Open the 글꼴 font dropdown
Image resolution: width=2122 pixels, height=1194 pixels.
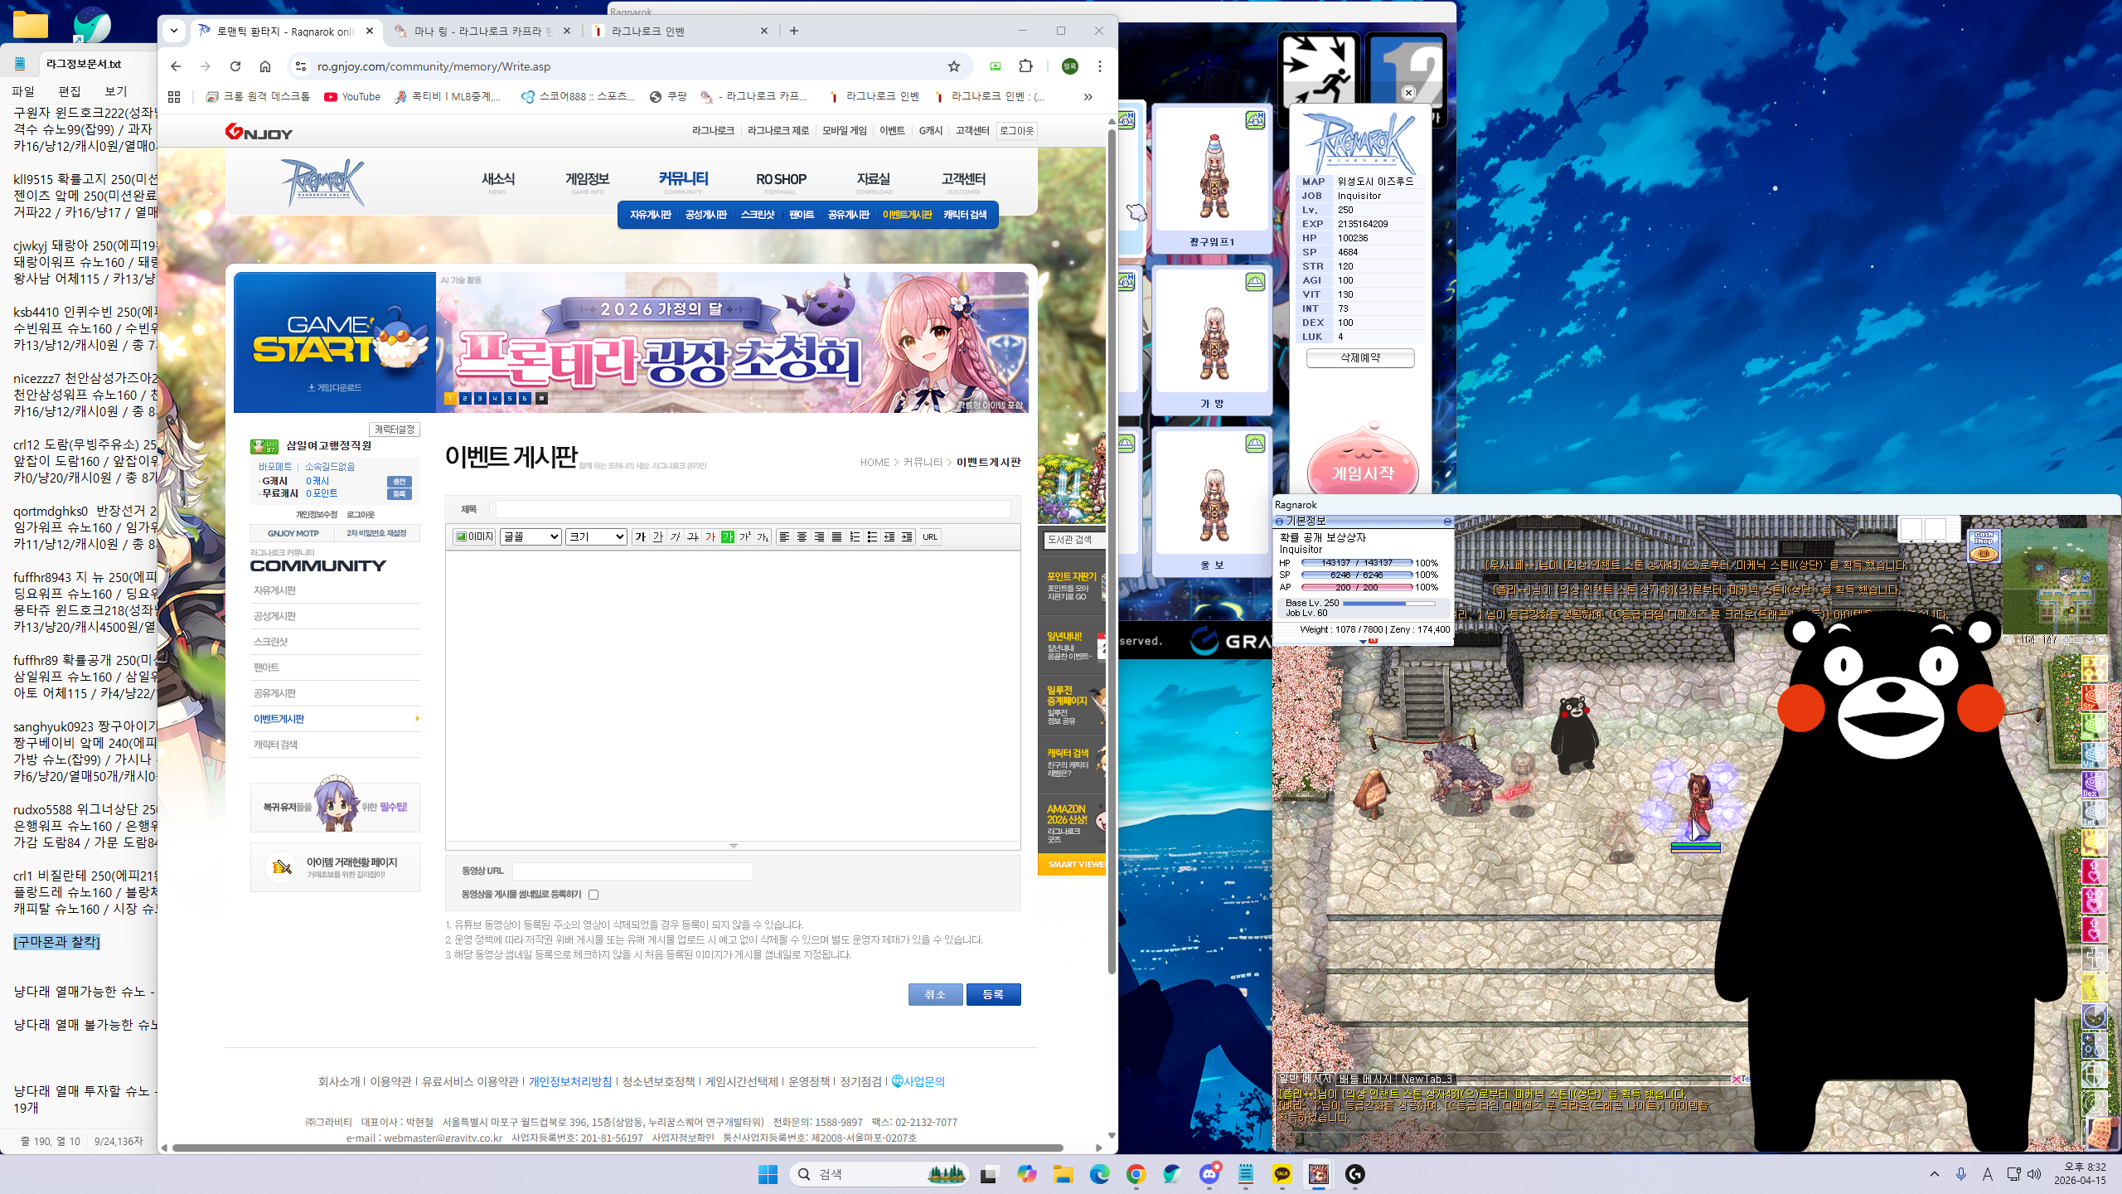(x=530, y=536)
